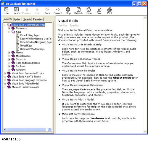
Task: Select Visual Basic User Interface Help item
Action: pos(28,25)
